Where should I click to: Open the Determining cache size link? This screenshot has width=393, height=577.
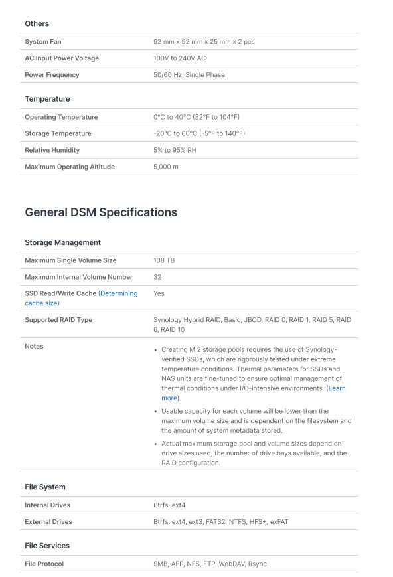(x=81, y=298)
